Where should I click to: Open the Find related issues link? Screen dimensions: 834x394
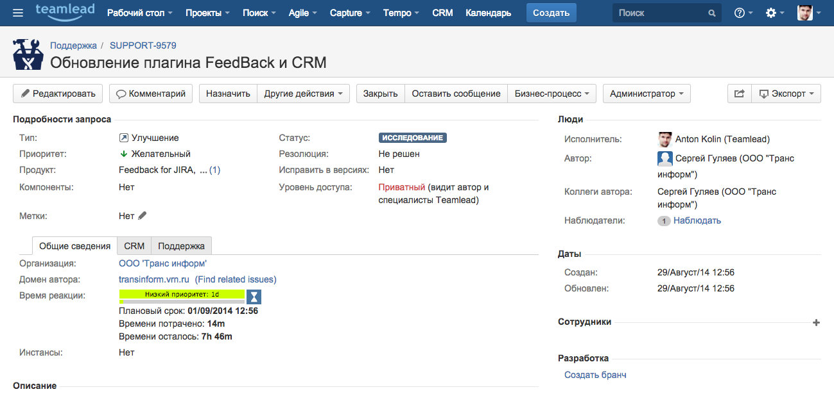pos(236,279)
